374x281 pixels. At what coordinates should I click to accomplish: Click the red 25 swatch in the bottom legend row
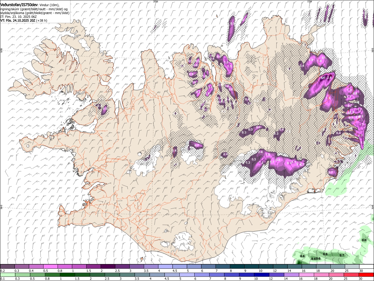[x=351, y=275]
